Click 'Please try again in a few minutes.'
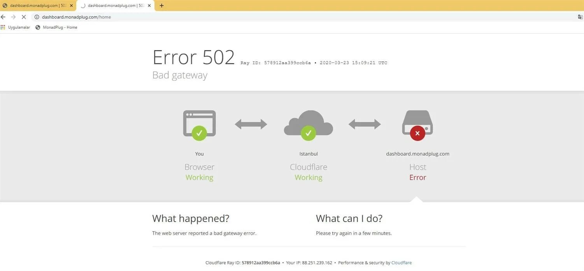584x271 pixels. [354, 233]
